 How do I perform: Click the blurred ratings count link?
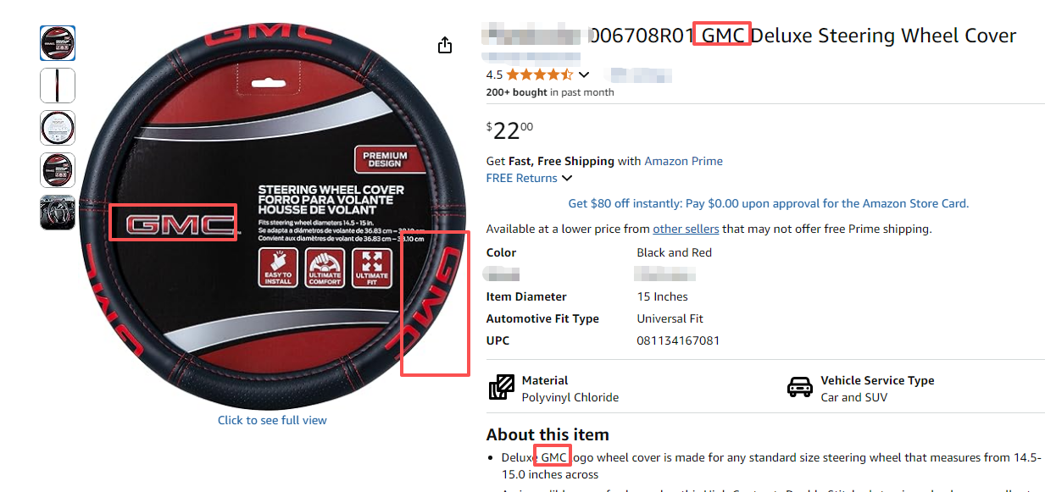[642, 75]
